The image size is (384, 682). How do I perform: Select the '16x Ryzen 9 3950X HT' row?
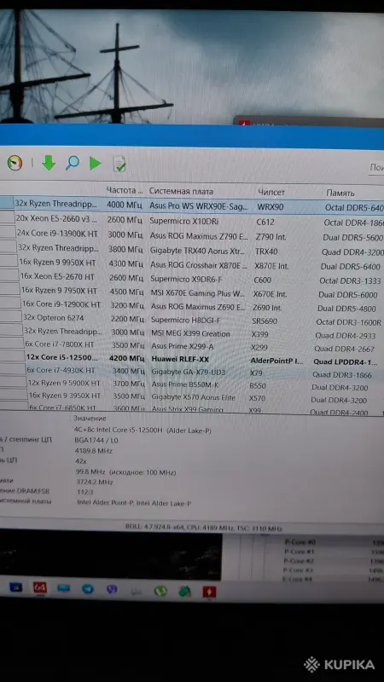pyautogui.click(x=192, y=397)
